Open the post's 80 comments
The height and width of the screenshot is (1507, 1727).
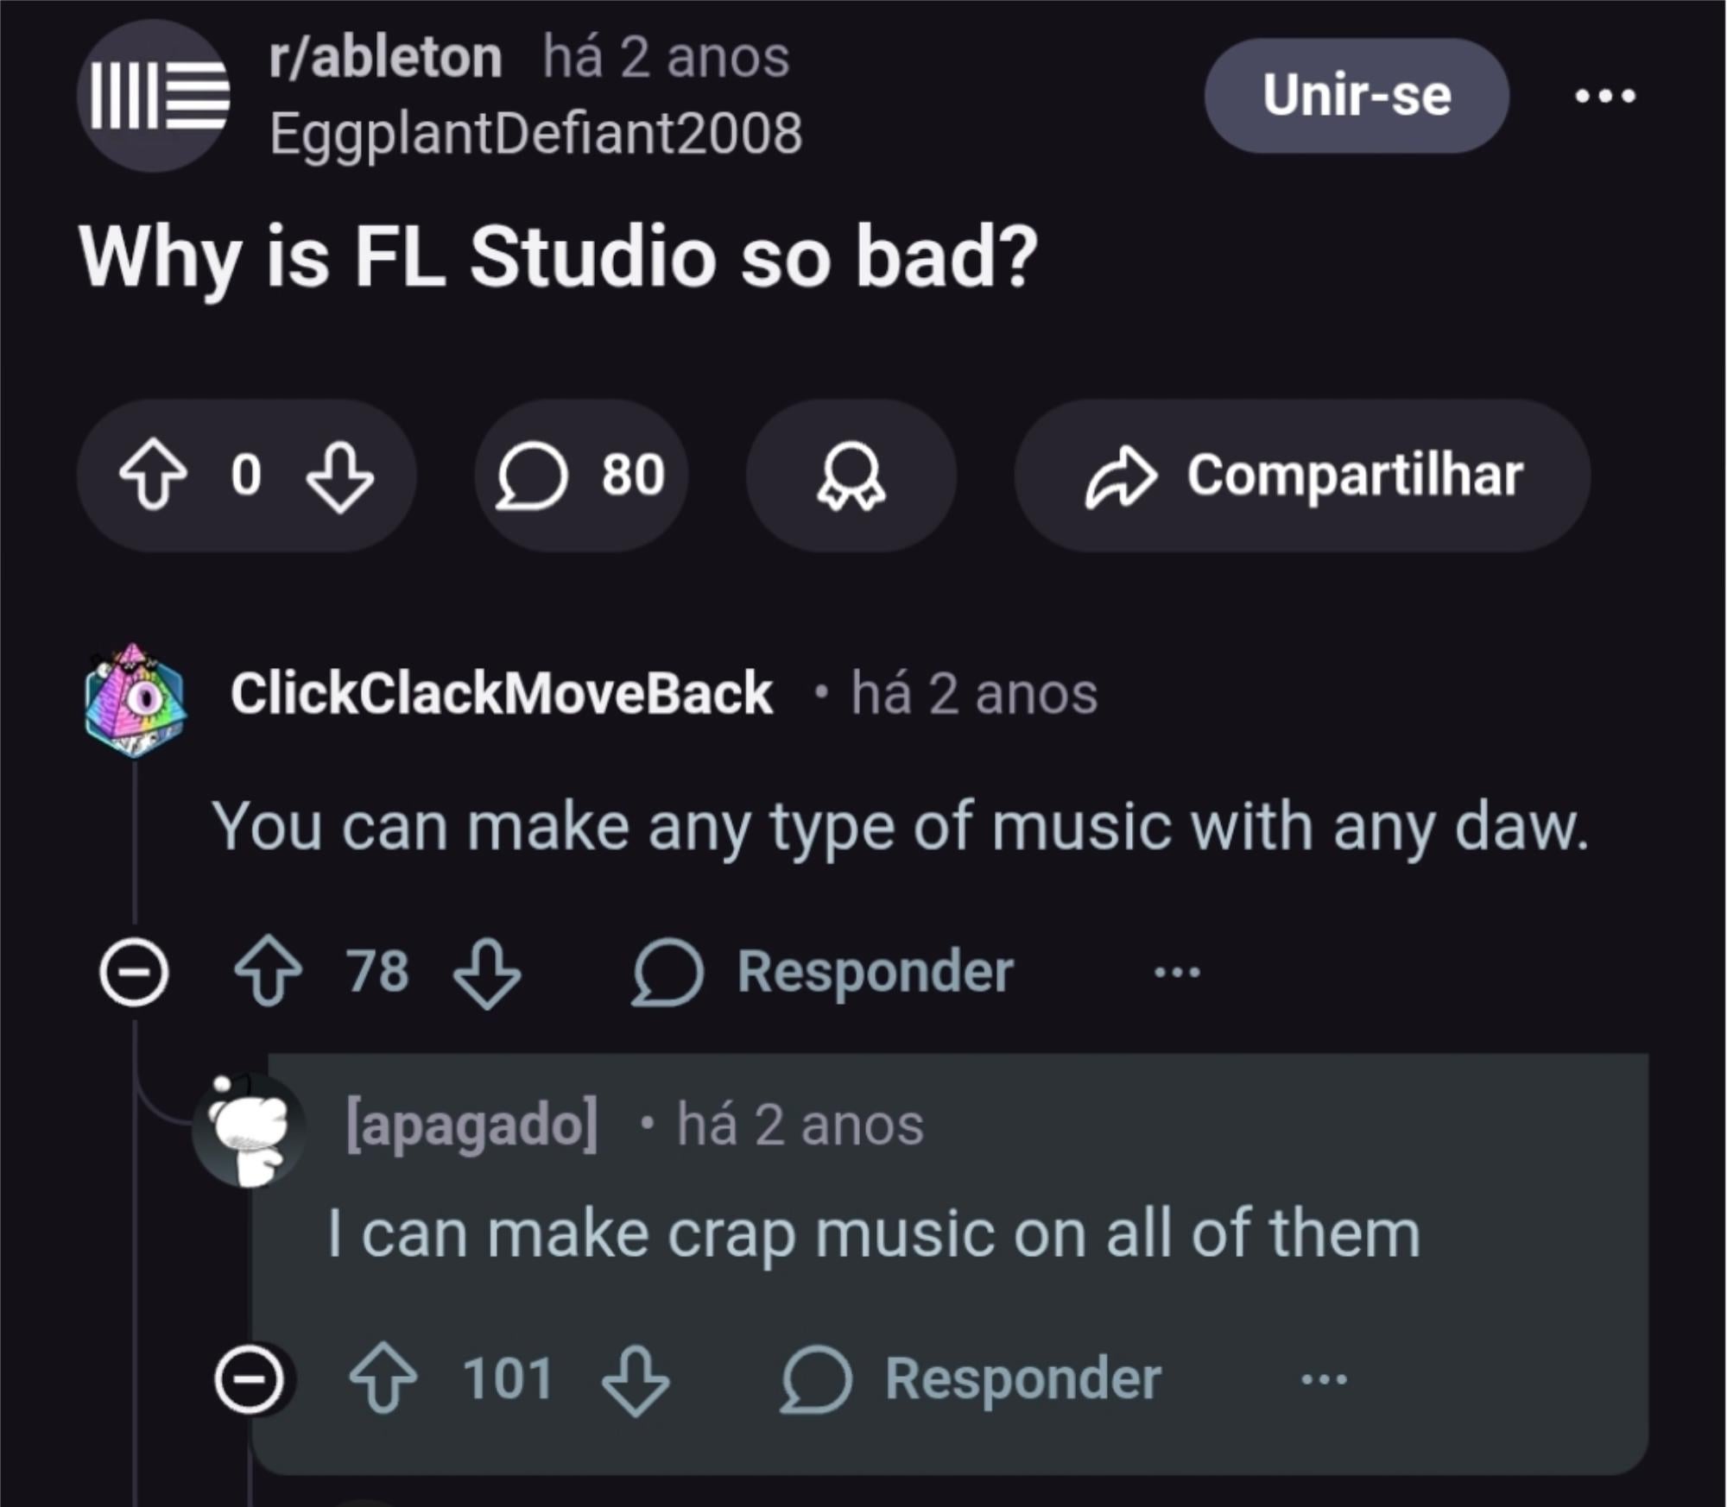[581, 476]
